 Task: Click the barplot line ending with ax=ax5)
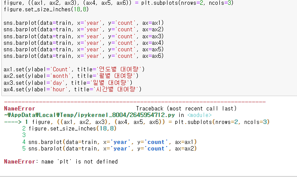(84, 50)
